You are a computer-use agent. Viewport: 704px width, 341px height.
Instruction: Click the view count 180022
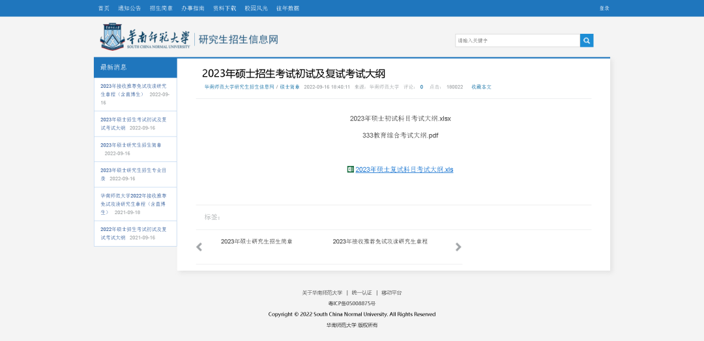(x=455, y=87)
